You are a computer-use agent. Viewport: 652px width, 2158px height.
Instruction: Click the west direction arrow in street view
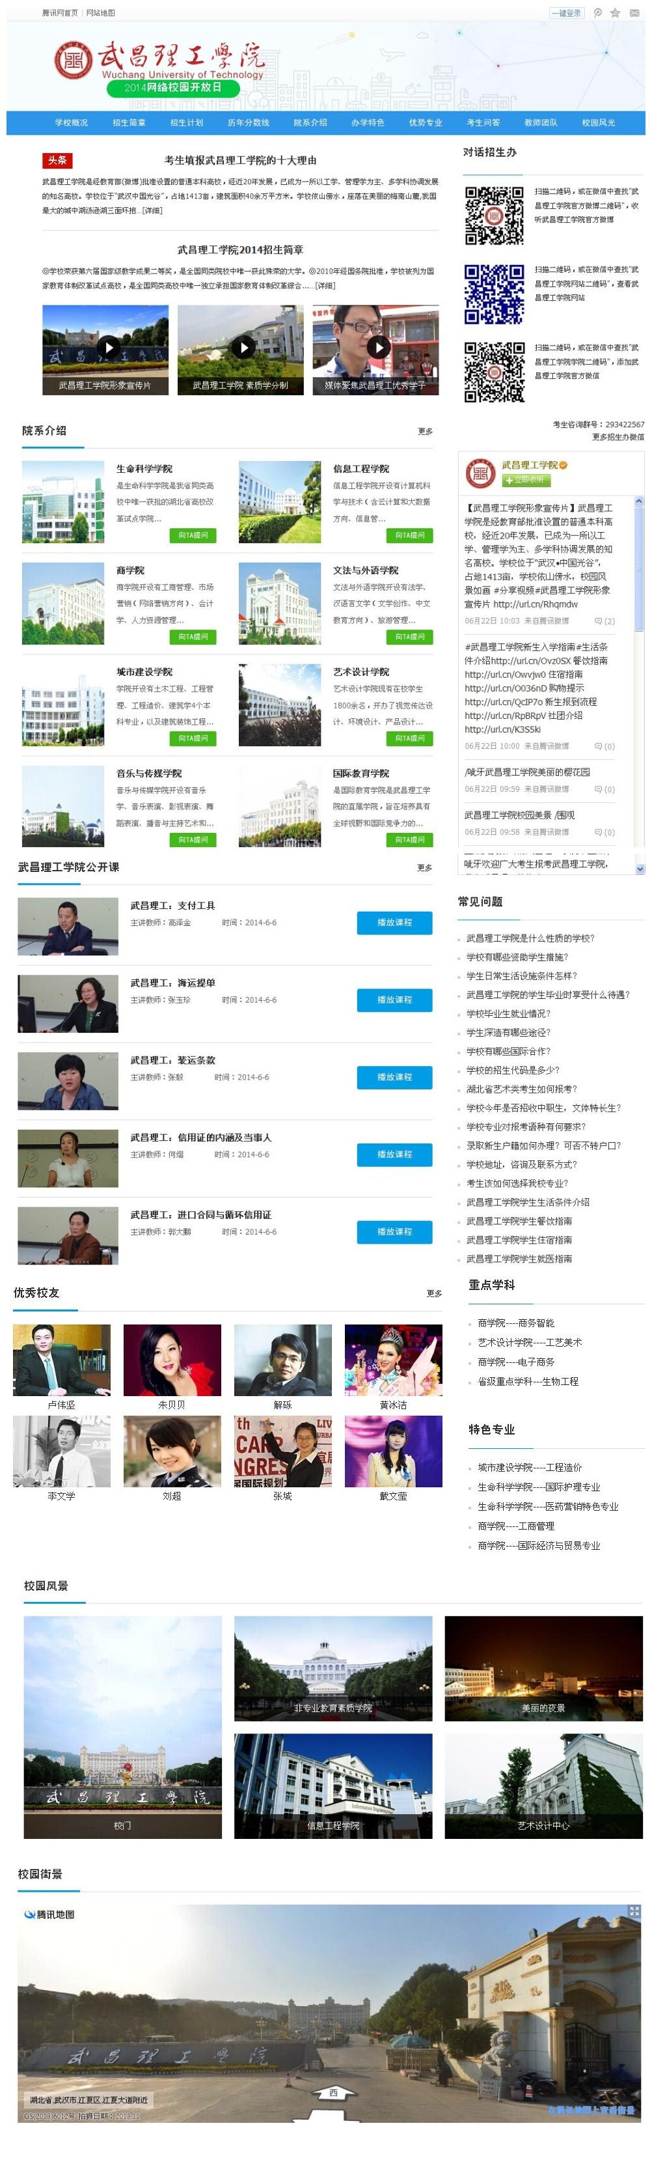point(333,2094)
